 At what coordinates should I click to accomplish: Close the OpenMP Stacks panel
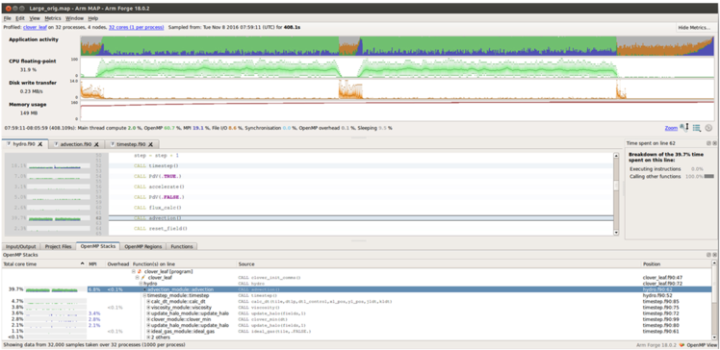tap(714, 255)
